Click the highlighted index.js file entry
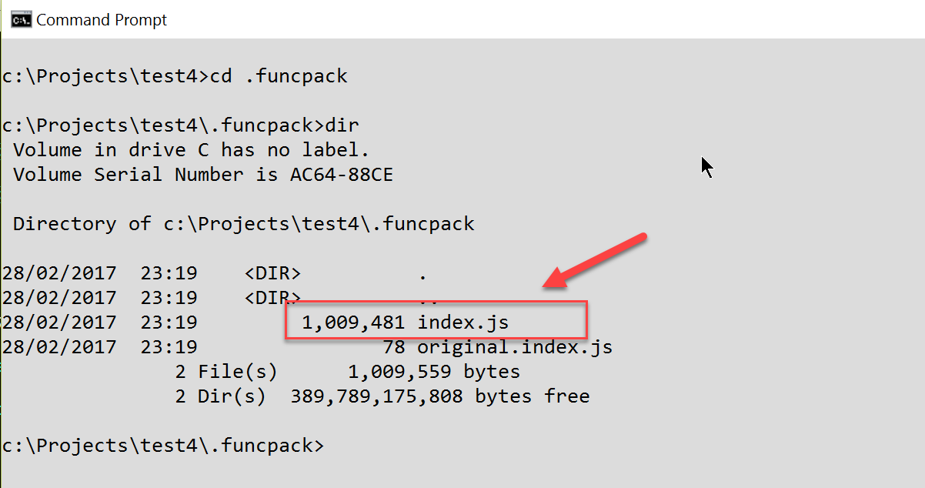This screenshot has width=925, height=488. [436, 320]
